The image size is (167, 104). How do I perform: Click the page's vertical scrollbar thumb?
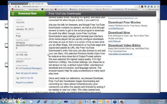click(159, 21)
